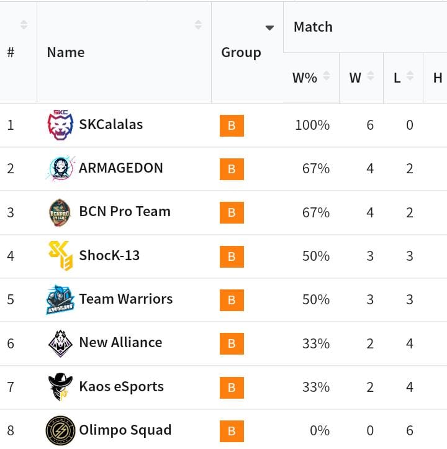Click the H column header
This screenshot has width=447, height=449.
tap(438, 78)
